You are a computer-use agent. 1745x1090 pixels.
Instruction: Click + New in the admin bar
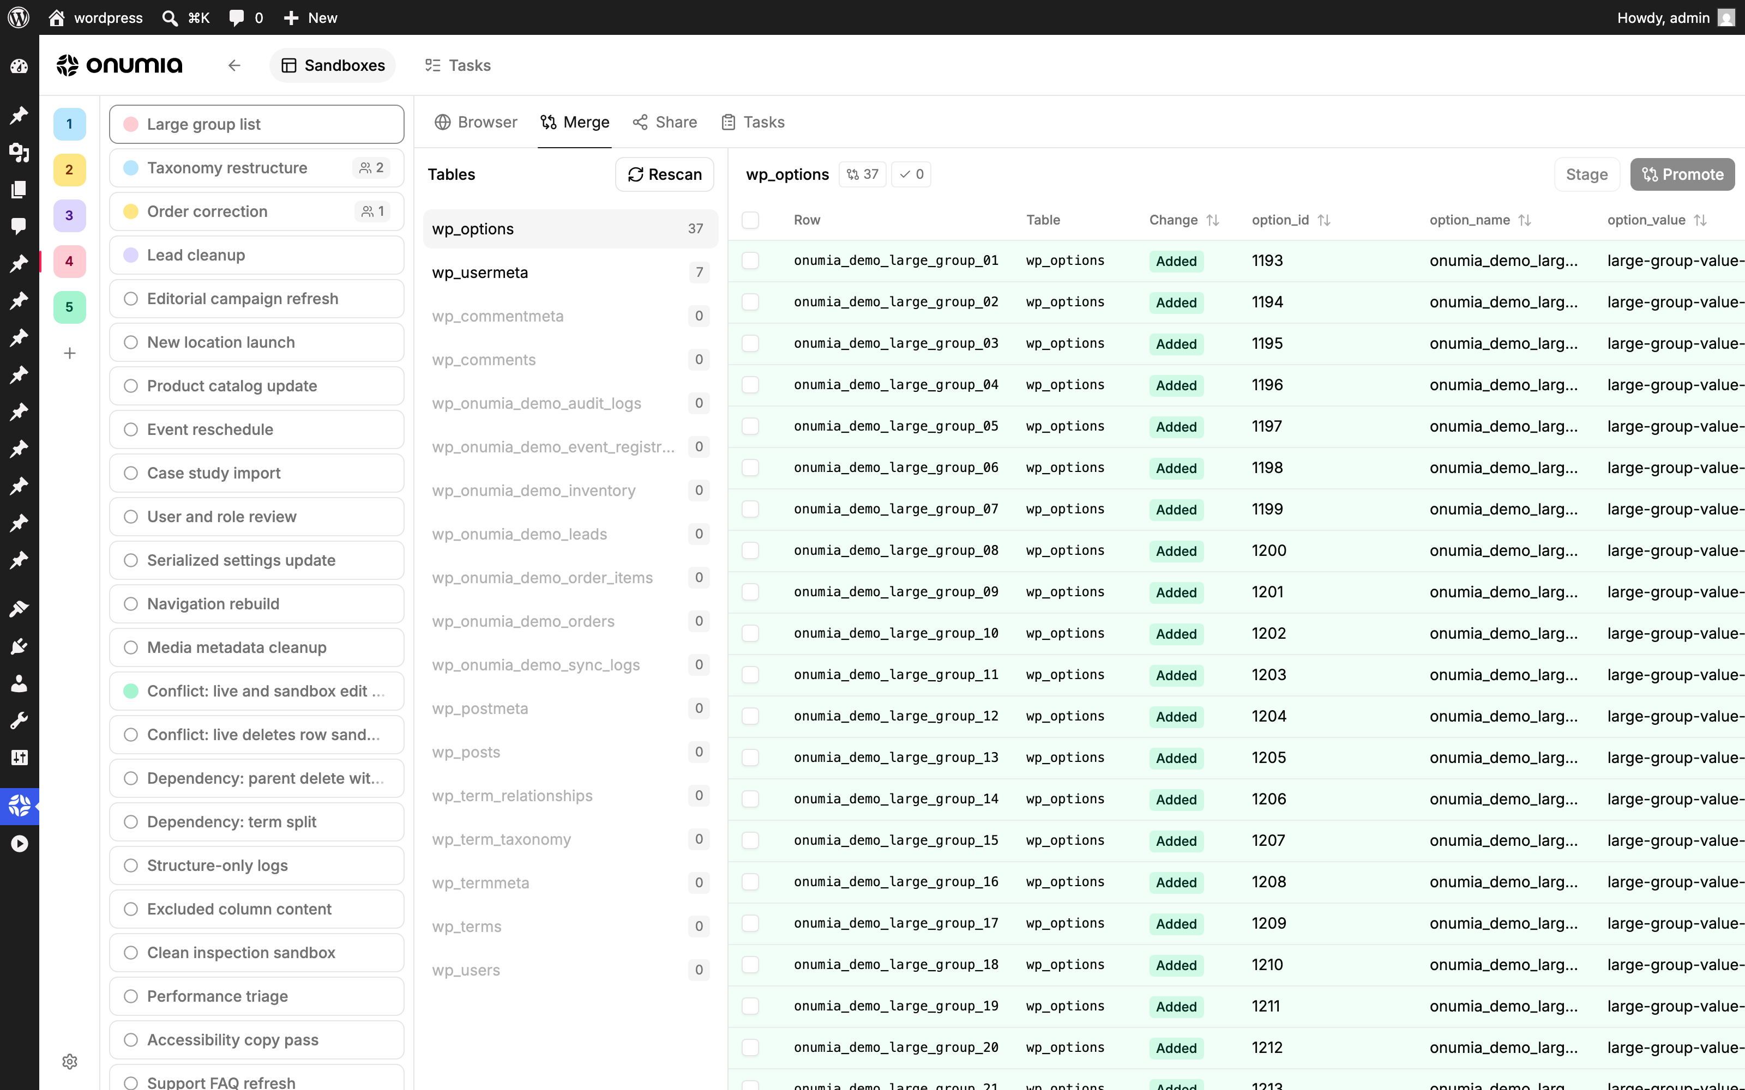310,17
